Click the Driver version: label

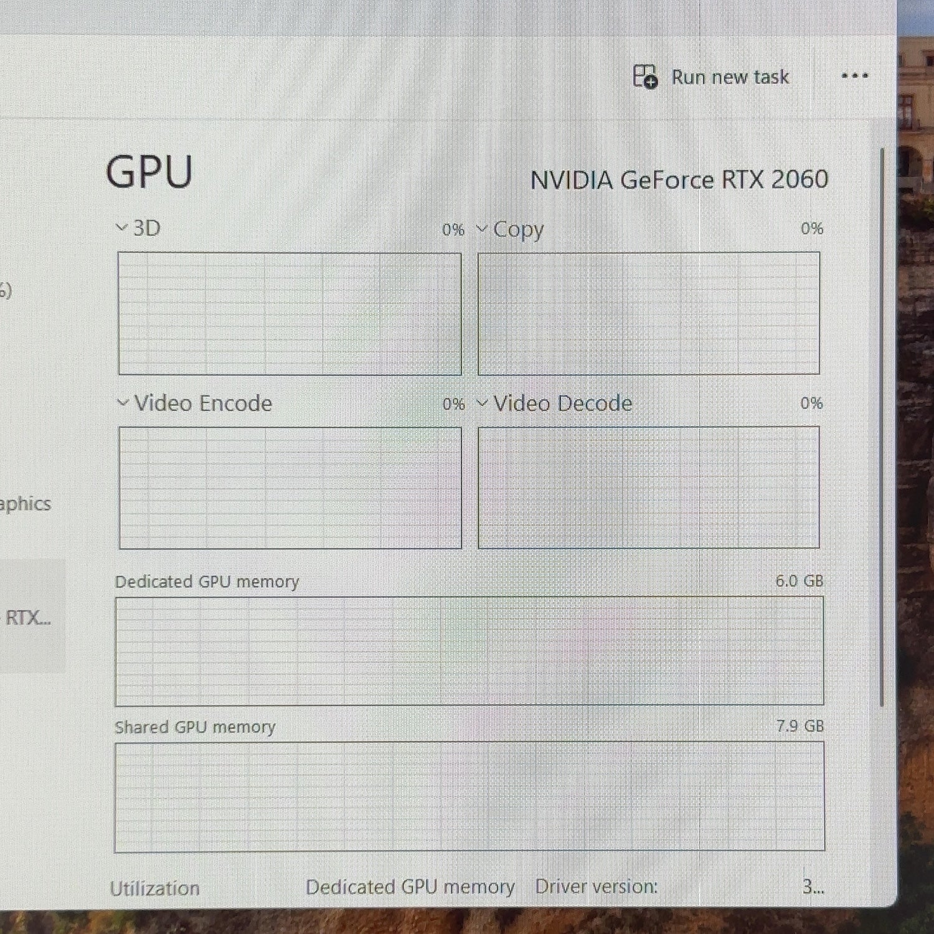pos(597,887)
